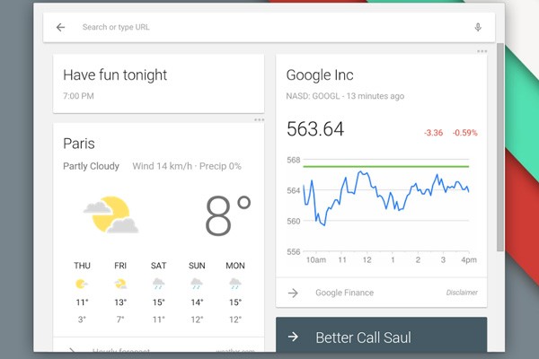Click the arrow beside Google Finance
Screen dimensions: 539x359
click(x=292, y=293)
